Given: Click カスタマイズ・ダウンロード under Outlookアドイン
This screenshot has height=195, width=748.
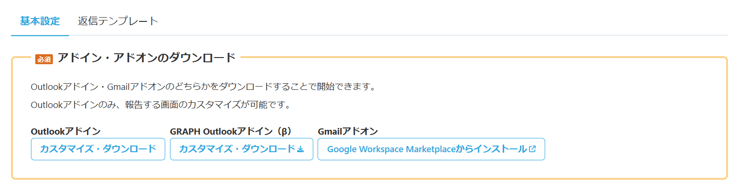Looking at the screenshot, I should click(98, 149).
